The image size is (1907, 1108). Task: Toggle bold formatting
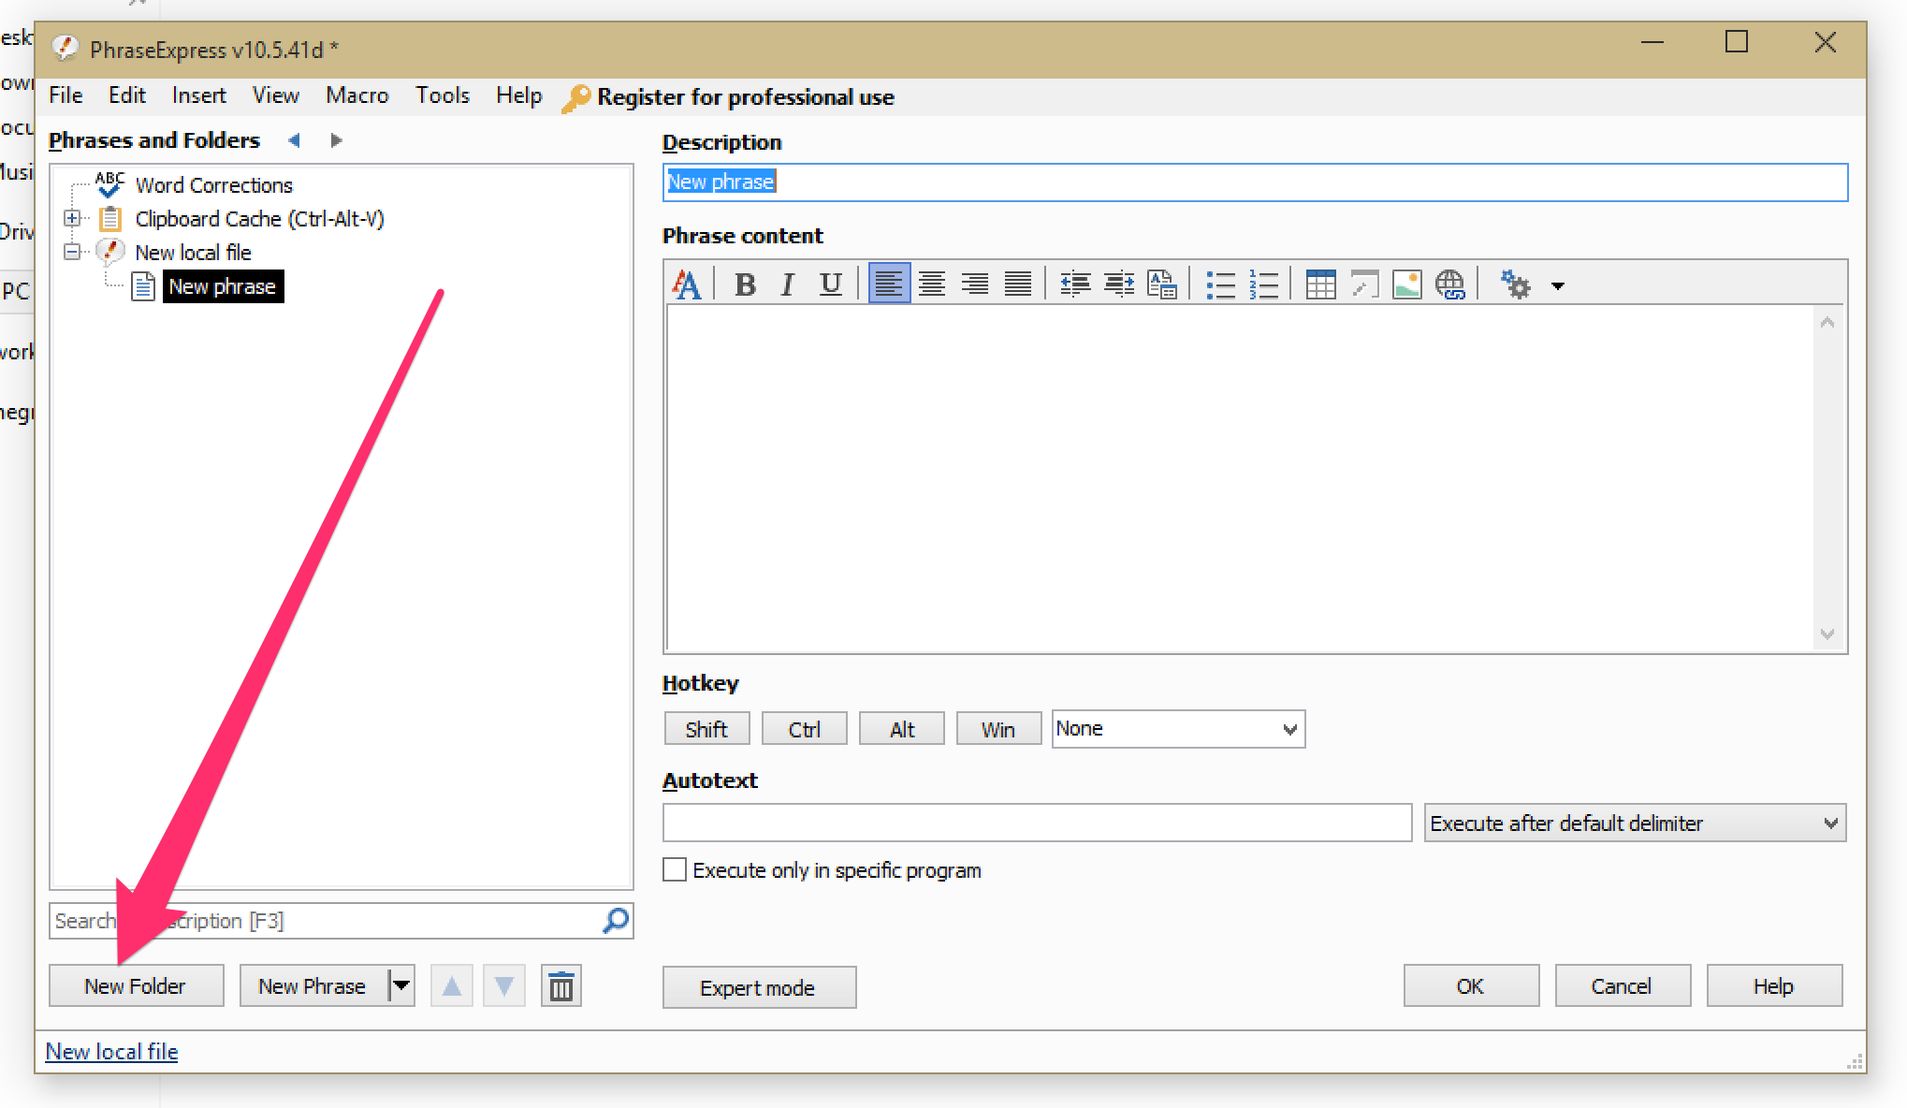pos(745,284)
